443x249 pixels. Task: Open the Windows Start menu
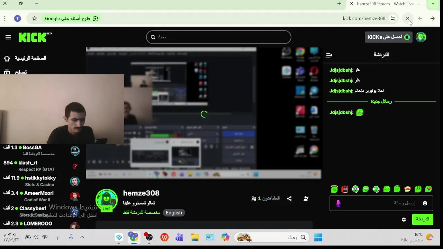coord(318,237)
